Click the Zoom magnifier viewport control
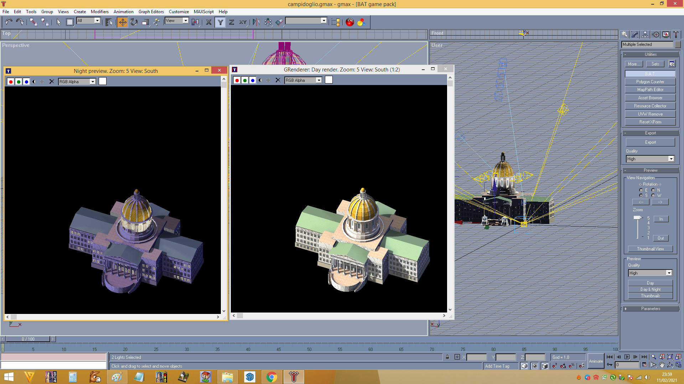This screenshot has width=684, height=384. point(653,357)
